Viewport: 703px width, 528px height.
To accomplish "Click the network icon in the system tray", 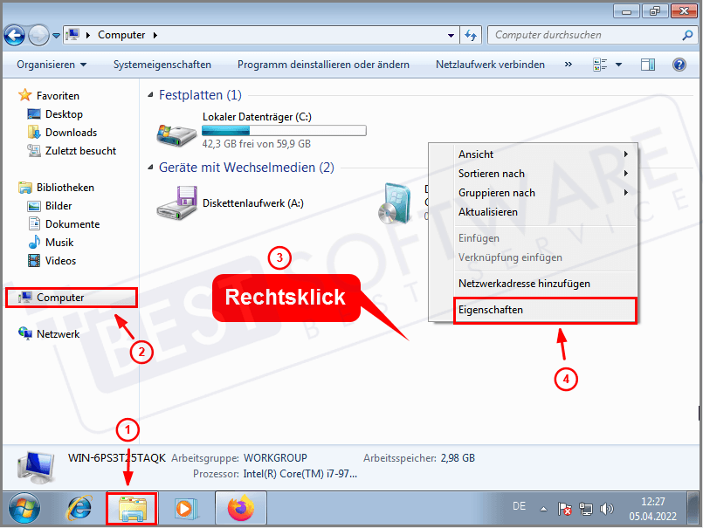I will 588,509.
